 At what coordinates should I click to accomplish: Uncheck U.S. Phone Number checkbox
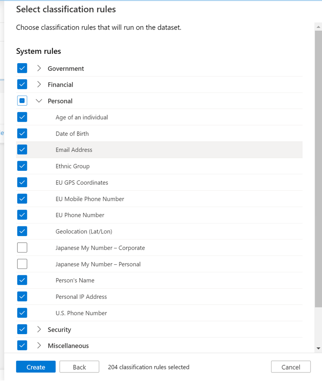click(x=22, y=313)
